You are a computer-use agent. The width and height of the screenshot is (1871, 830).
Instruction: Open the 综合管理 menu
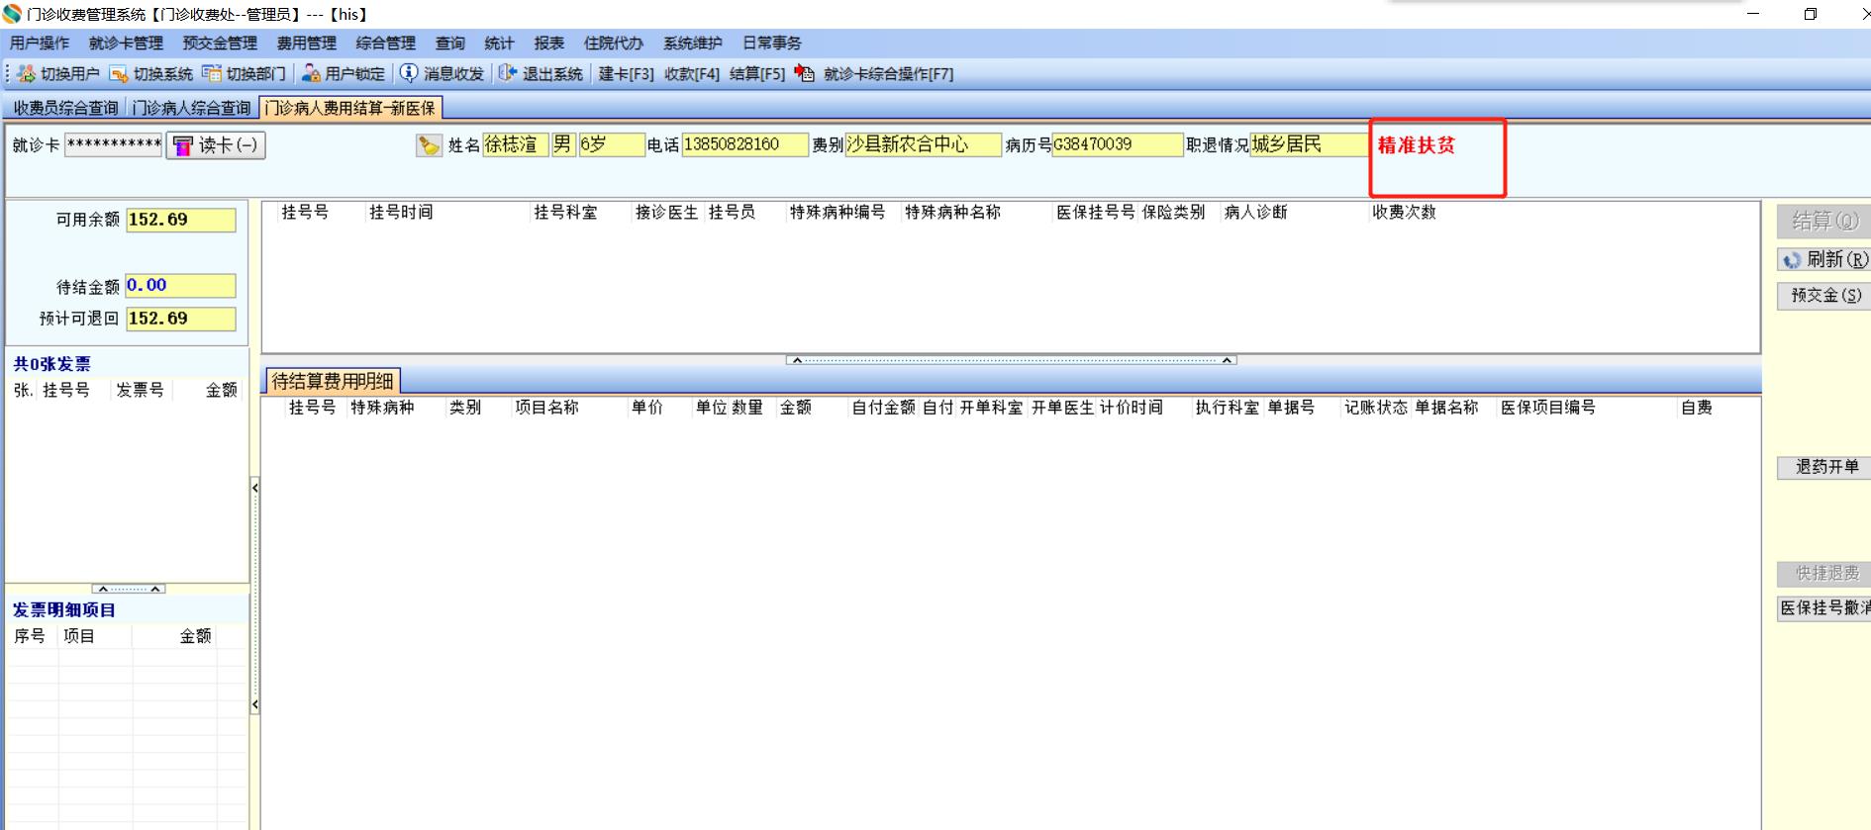pyautogui.click(x=386, y=44)
